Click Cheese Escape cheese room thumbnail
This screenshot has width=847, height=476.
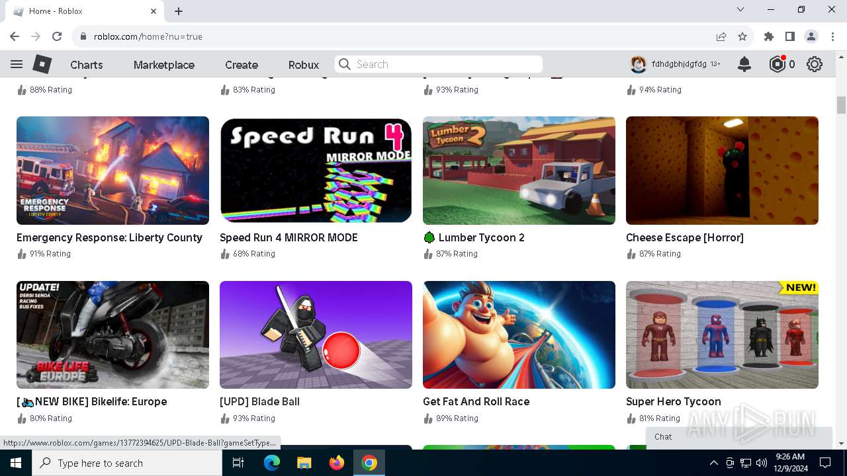click(722, 171)
